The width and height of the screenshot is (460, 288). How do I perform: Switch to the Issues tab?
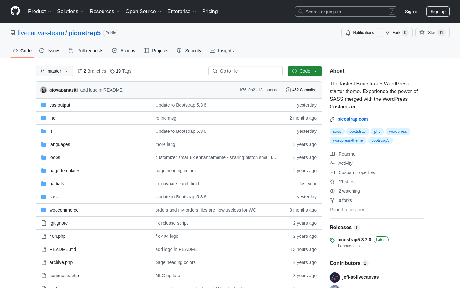click(x=50, y=51)
